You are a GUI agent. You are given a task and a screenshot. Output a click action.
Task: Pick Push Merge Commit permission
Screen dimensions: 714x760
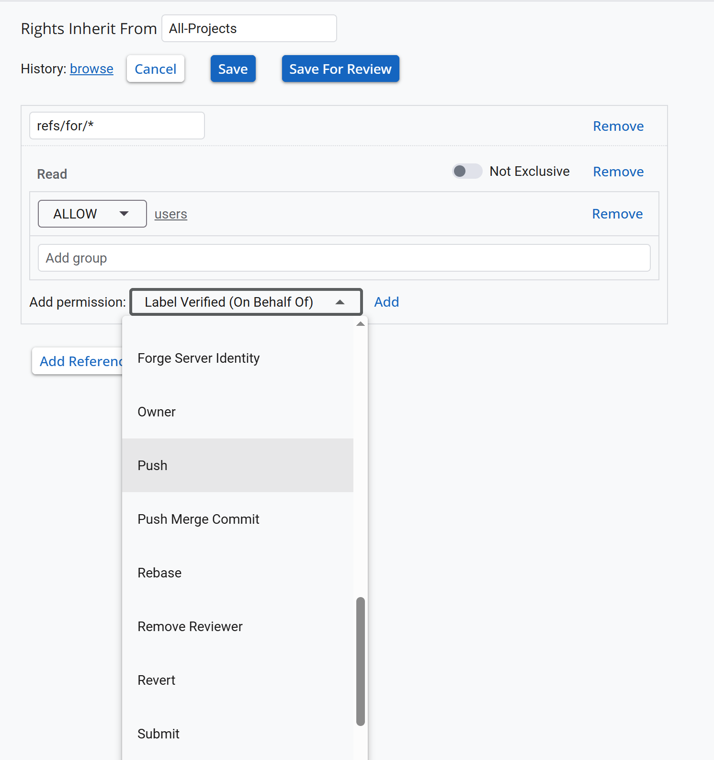click(x=238, y=519)
